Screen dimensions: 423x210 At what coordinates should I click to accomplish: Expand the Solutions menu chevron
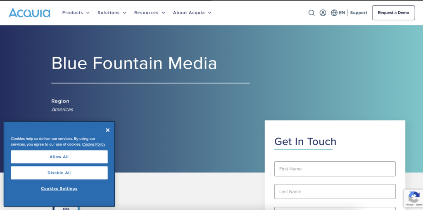[x=124, y=13]
